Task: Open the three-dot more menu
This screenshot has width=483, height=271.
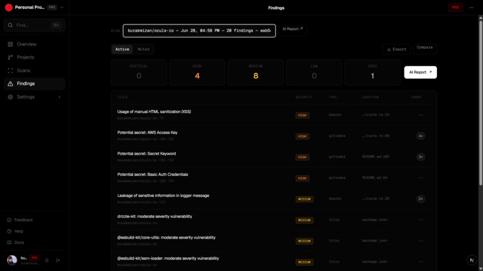Action: click(x=471, y=7)
